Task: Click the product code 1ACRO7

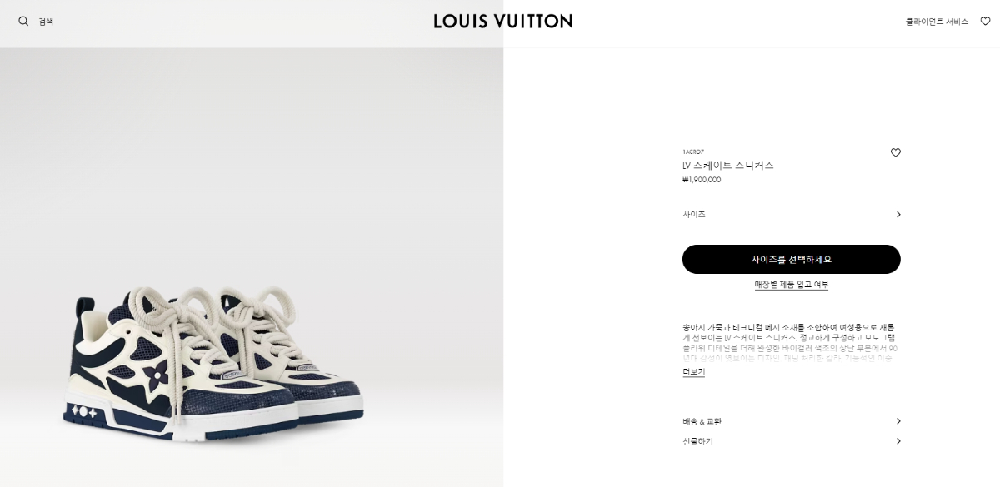Action: (693, 152)
